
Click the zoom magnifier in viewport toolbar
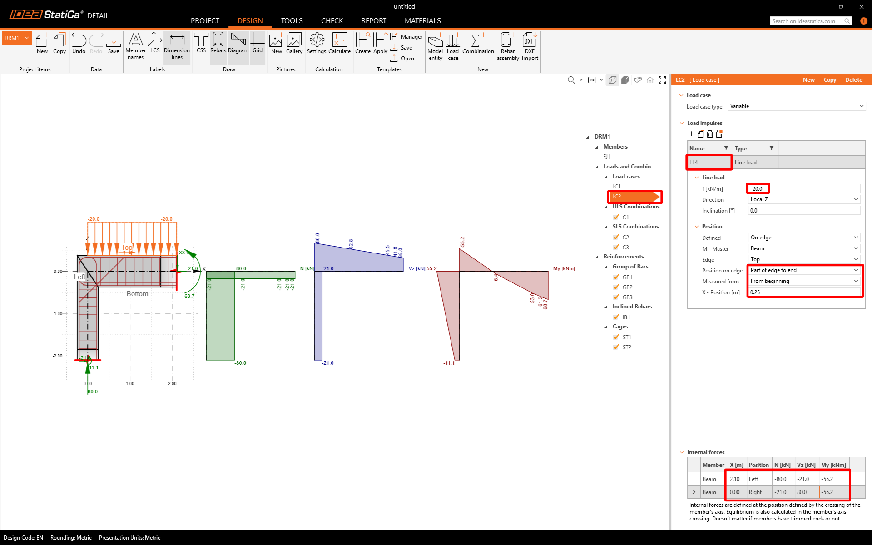571,80
